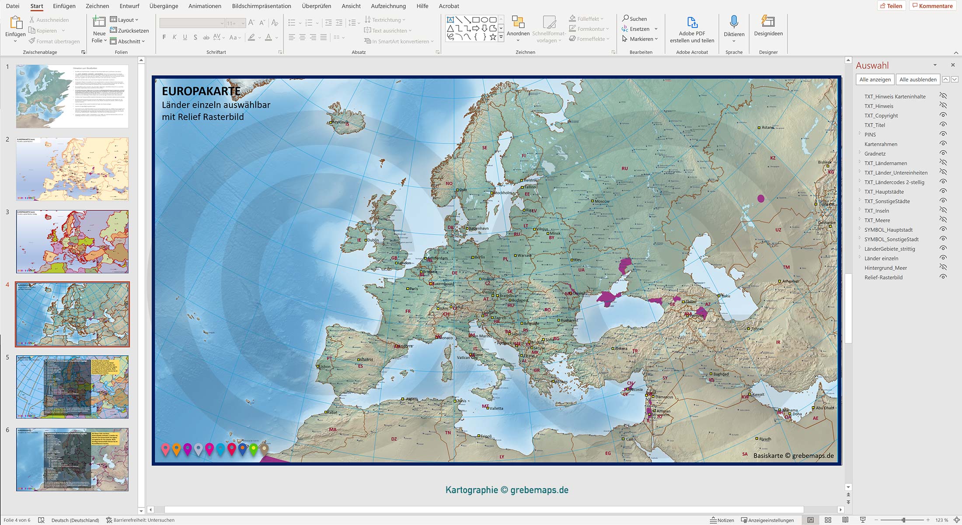
Task: Expand the Formkontur dropdown
Action: click(607, 28)
